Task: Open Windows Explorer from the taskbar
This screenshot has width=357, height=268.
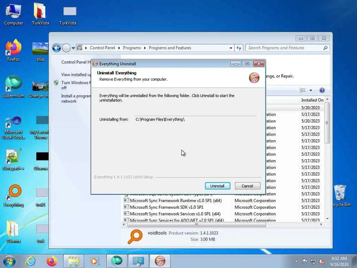Action: tap(74, 261)
